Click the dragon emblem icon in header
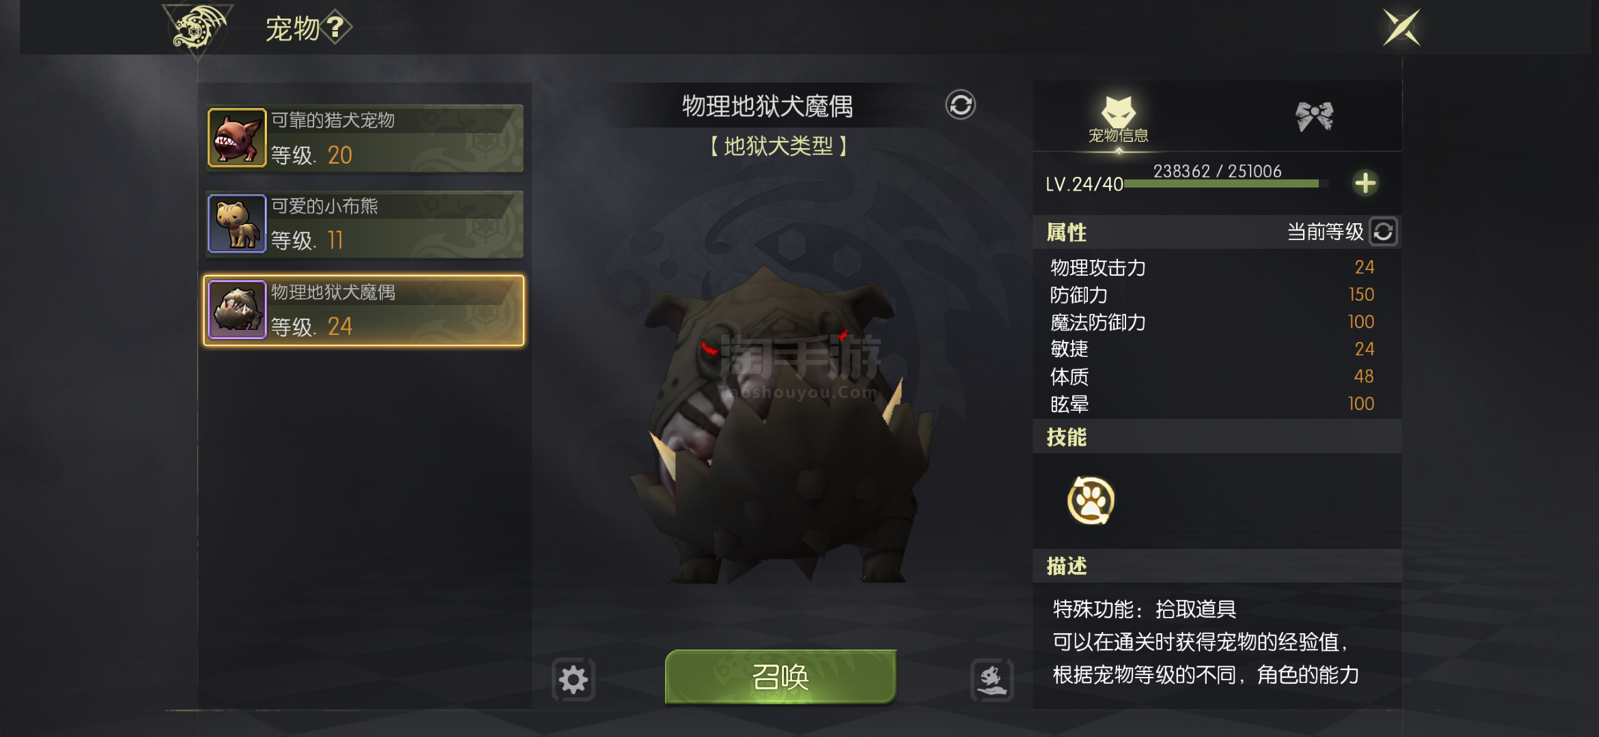 198,29
